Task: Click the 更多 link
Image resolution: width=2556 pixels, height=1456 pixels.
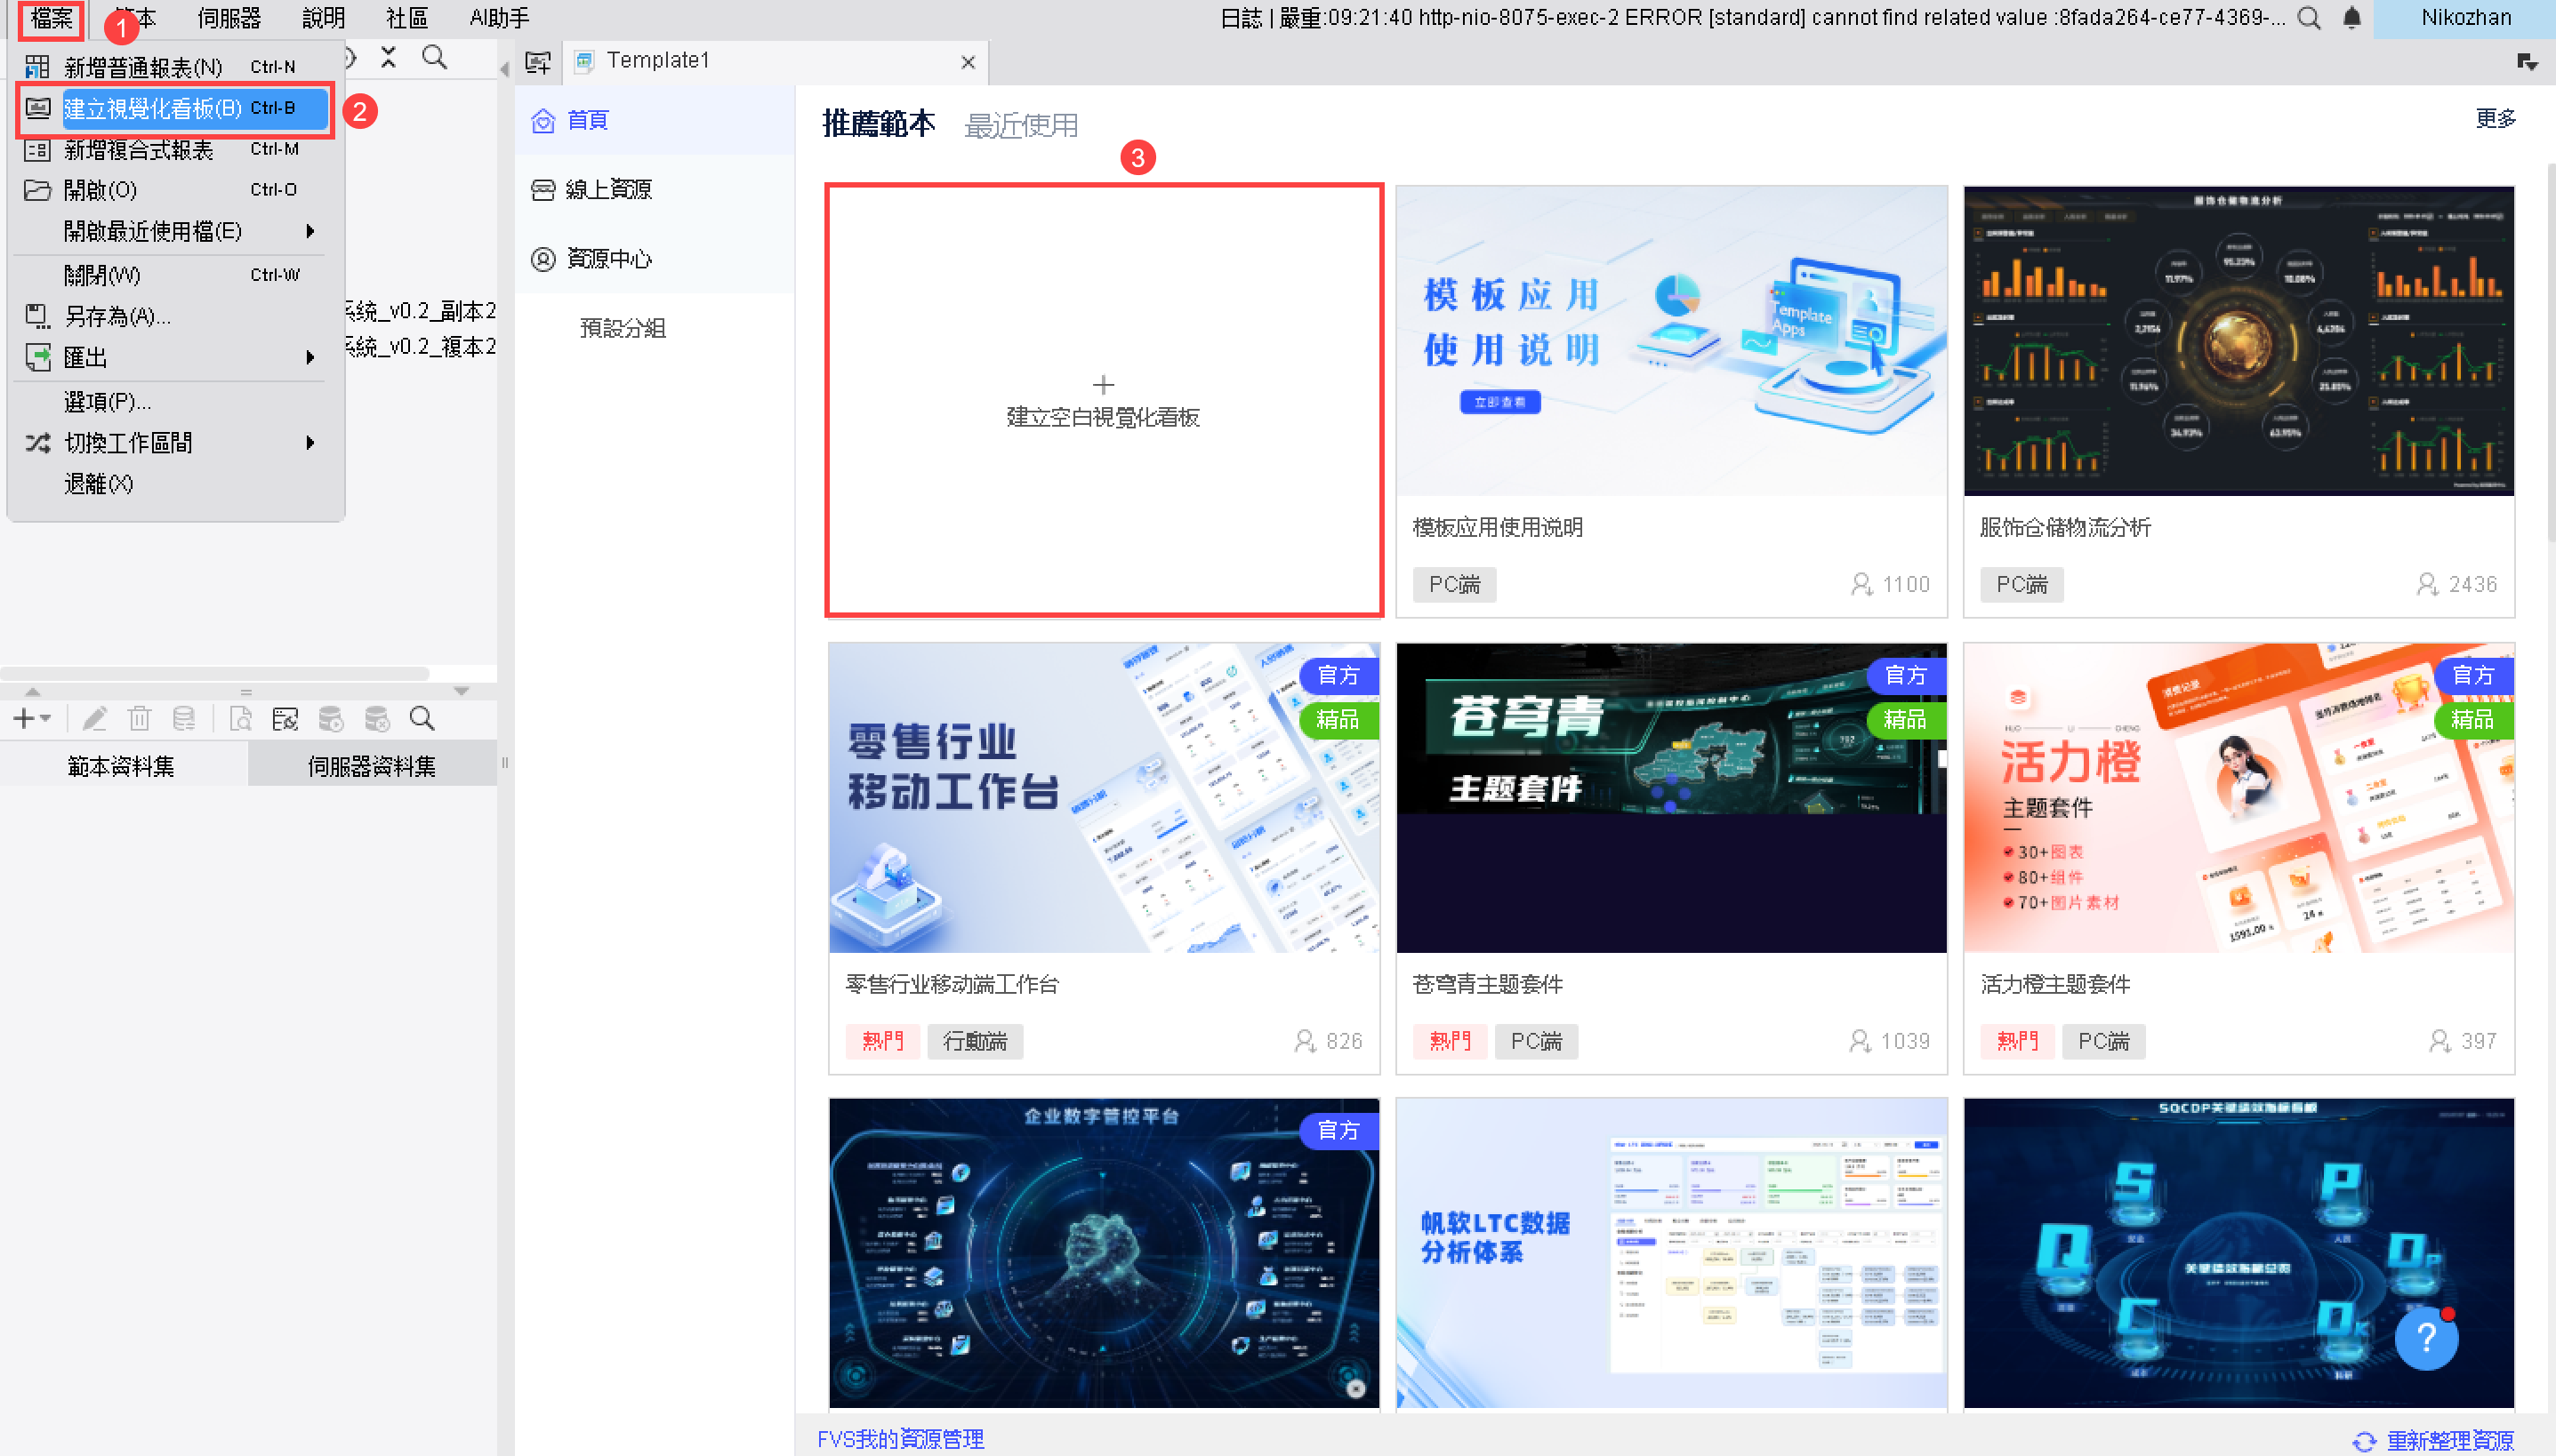Action: pos(2496,119)
